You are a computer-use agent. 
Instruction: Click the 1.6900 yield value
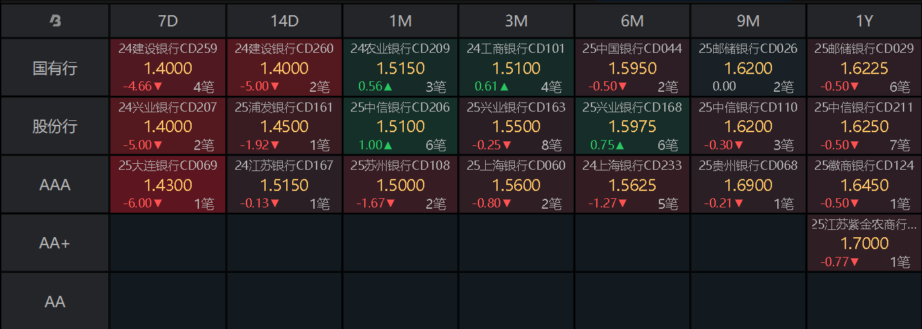(748, 185)
